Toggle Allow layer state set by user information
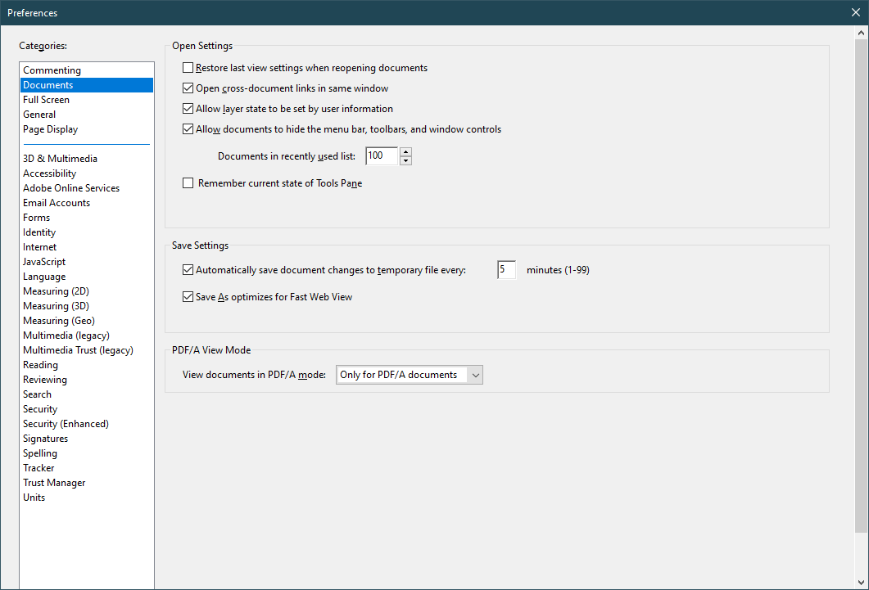Screen dimensions: 869x590 [x=188, y=109]
